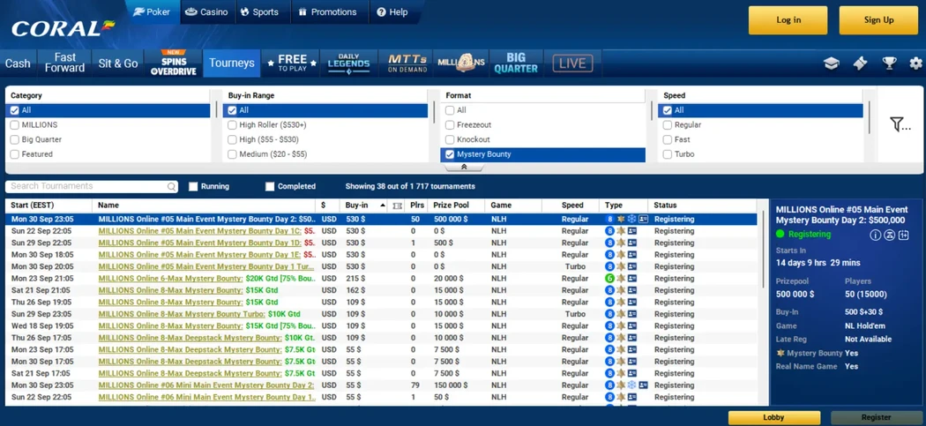Switch to the Casino tab

pyautogui.click(x=206, y=11)
